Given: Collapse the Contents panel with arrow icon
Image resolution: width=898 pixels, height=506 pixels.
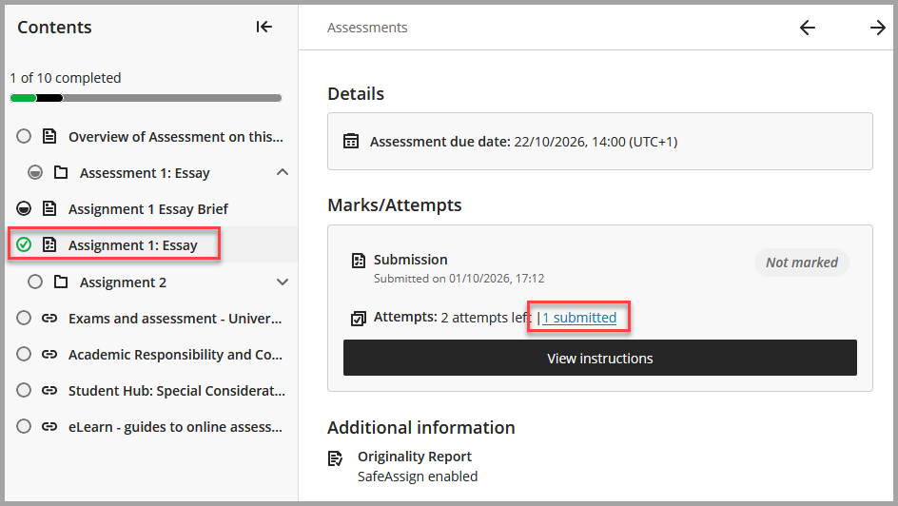Looking at the screenshot, I should 264,27.
